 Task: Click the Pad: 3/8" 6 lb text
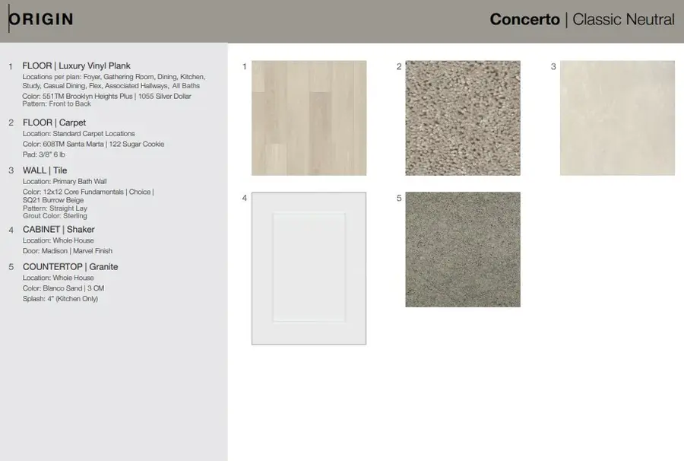48,154
